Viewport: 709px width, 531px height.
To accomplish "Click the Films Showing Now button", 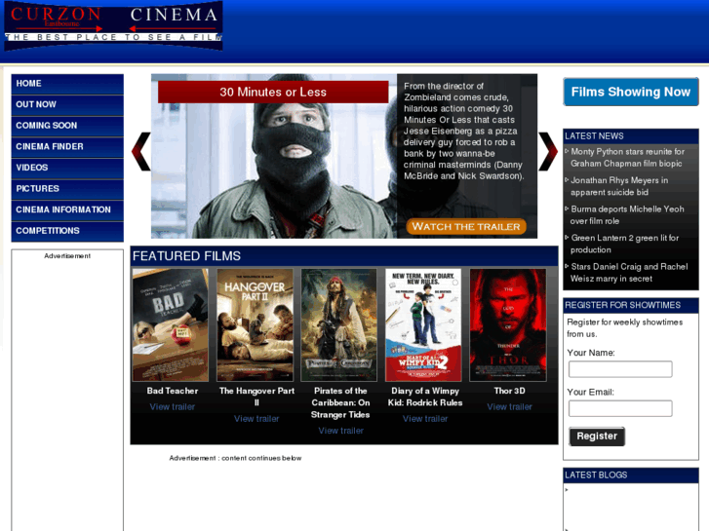I will click(631, 92).
